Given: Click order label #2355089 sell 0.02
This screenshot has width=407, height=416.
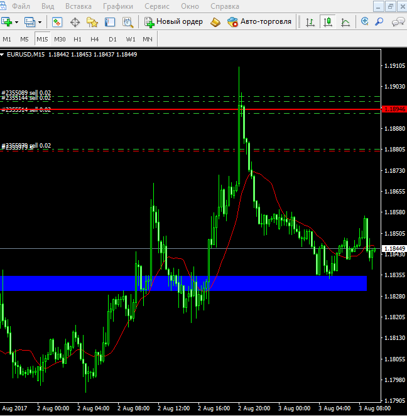Looking at the screenshot, I should (26, 92).
